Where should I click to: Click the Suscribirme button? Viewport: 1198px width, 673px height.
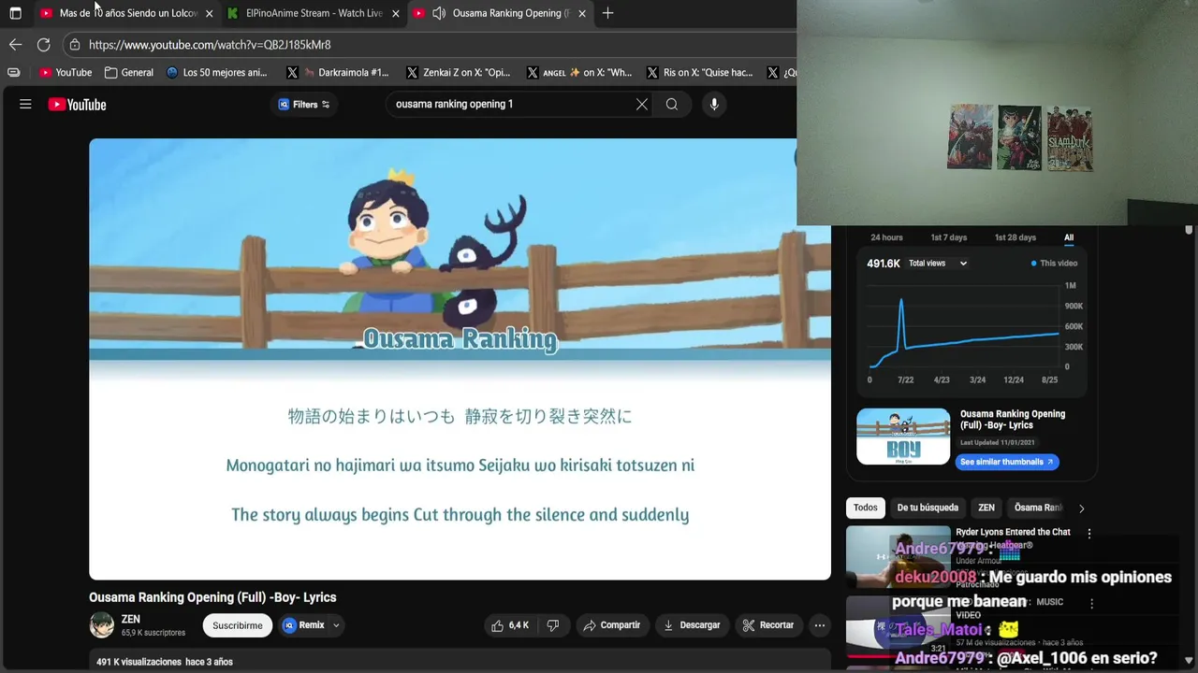(x=238, y=625)
